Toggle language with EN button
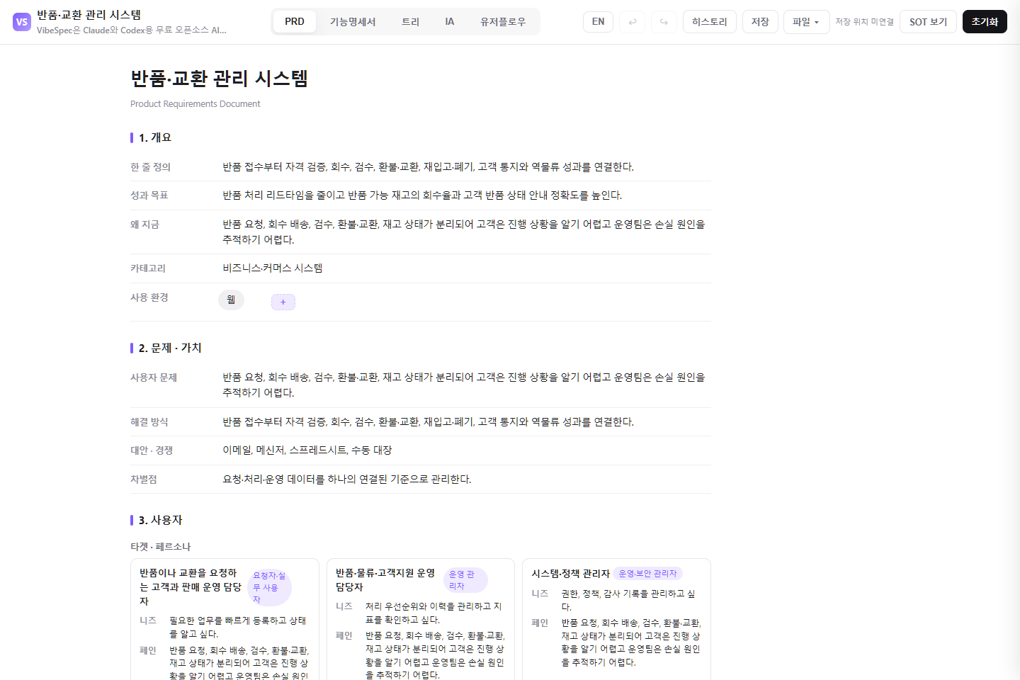 coord(599,22)
